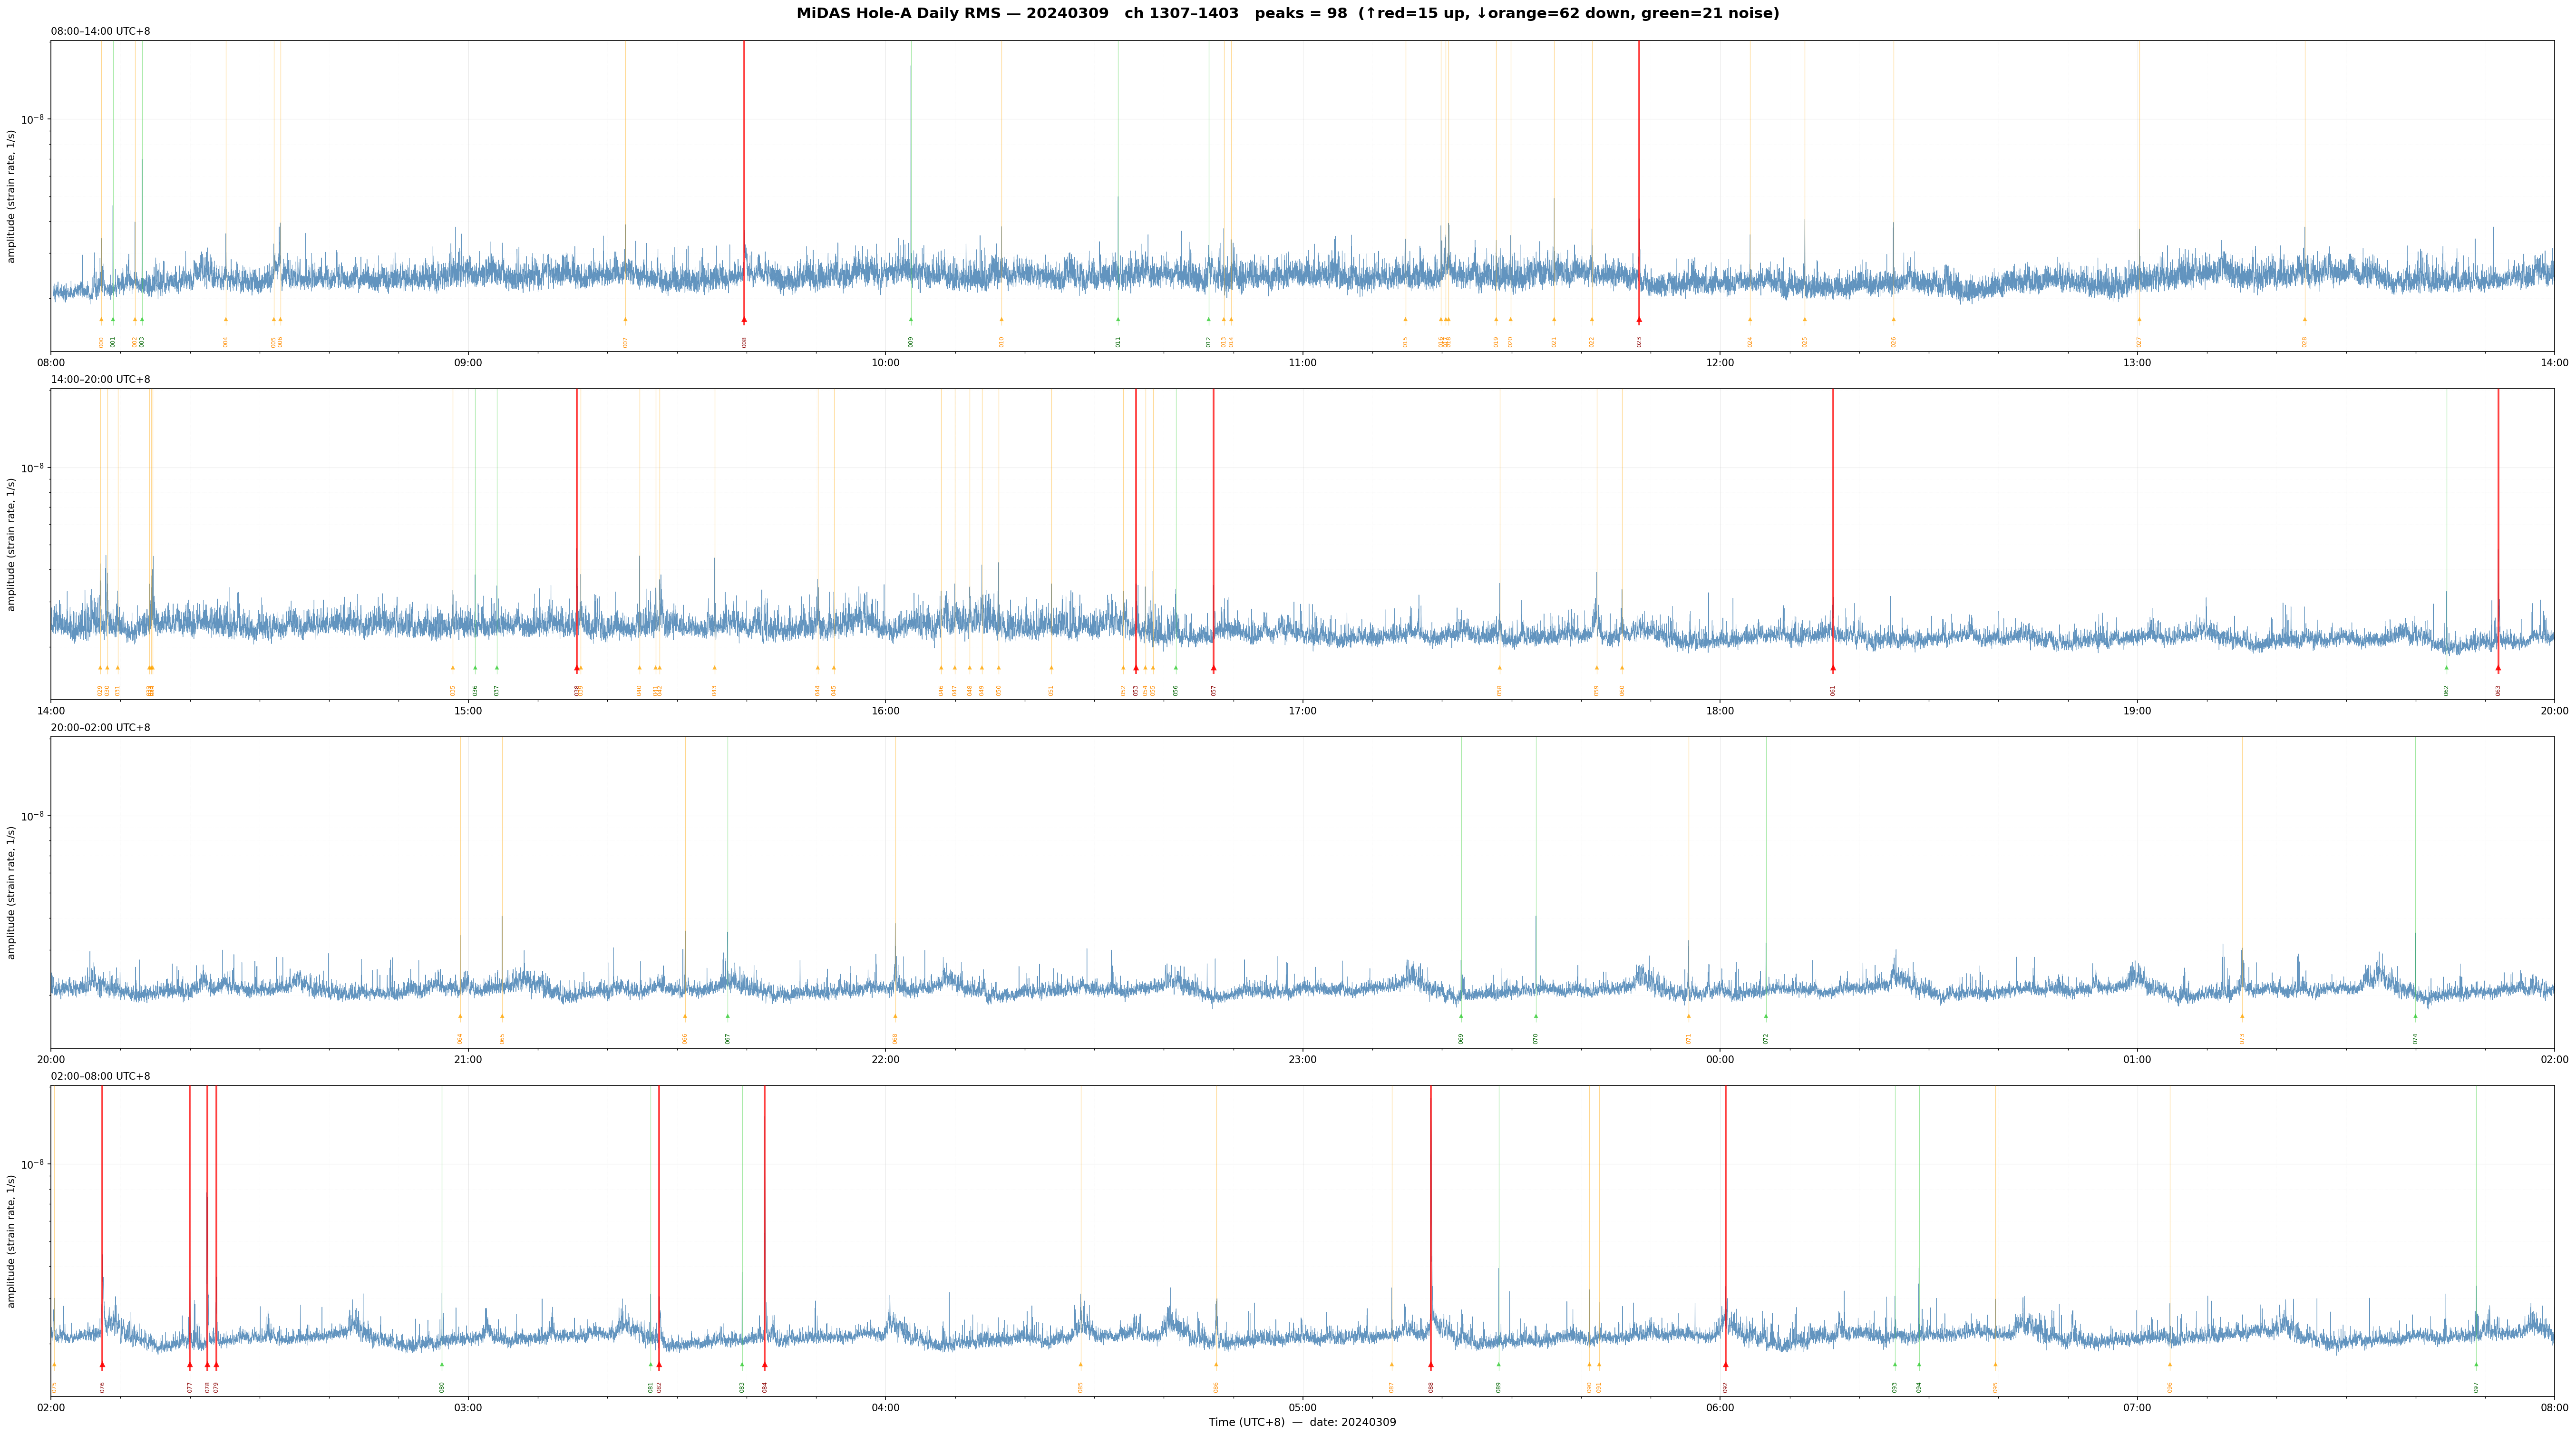Click red up marker 084

coord(765,1364)
